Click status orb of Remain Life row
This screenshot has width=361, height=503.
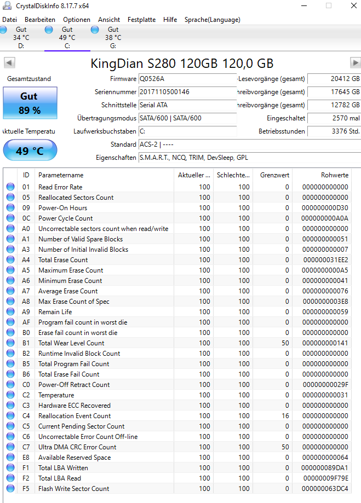click(x=10, y=311)
